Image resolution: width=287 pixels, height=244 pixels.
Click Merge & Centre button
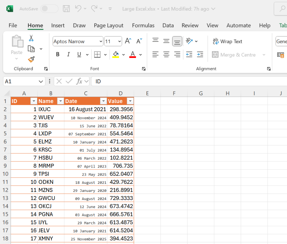234,55
